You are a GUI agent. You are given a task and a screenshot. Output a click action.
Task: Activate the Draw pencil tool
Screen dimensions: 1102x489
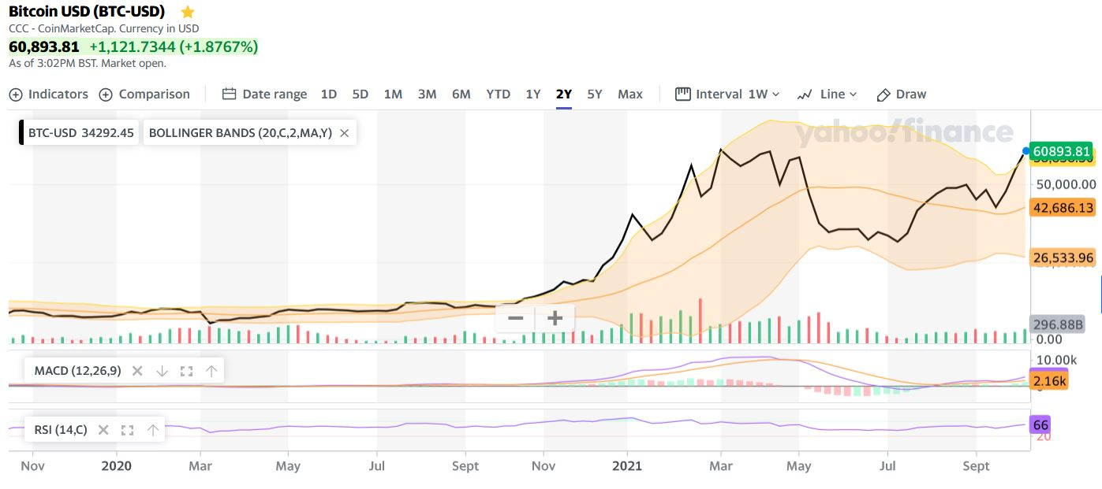point(902,94)
